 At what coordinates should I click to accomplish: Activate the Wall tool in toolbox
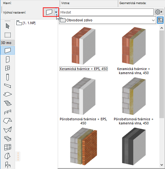[x=8, y=51]
